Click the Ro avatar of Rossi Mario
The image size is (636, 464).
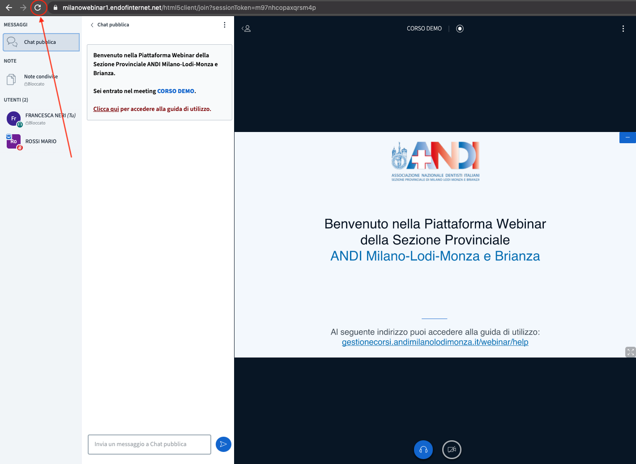13,141
